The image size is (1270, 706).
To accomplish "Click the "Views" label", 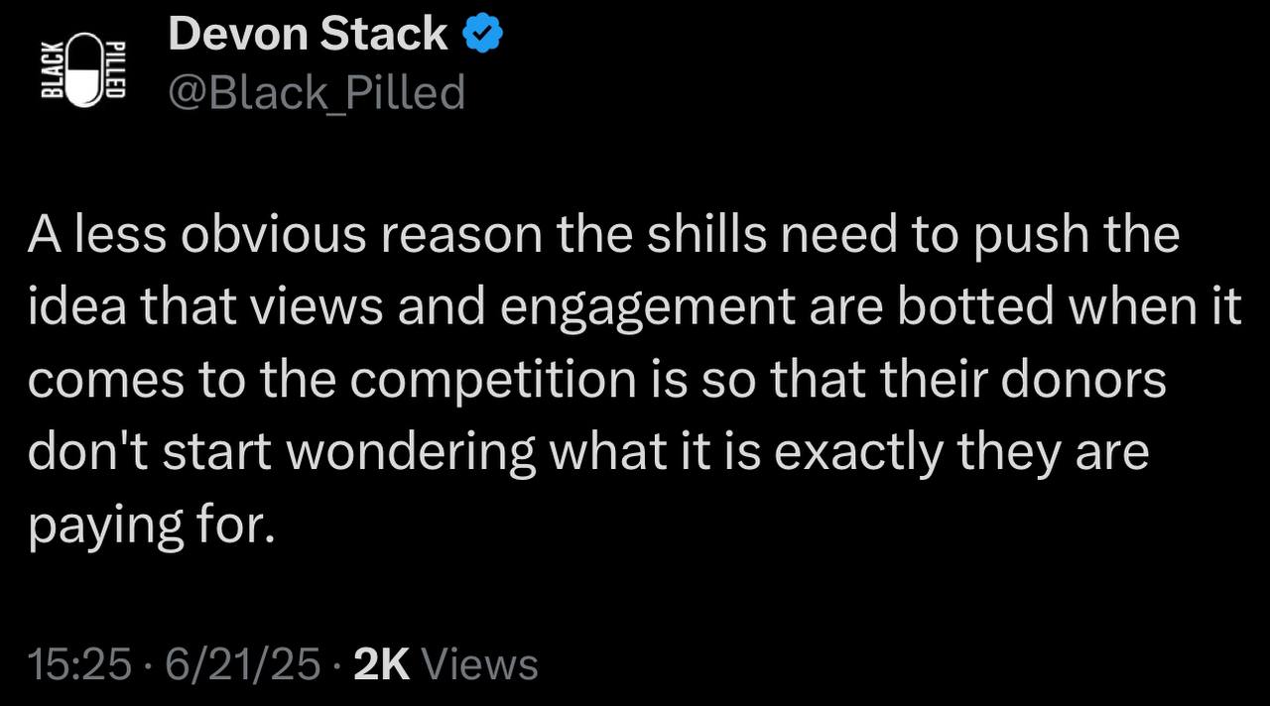I will tap(478, 664).
